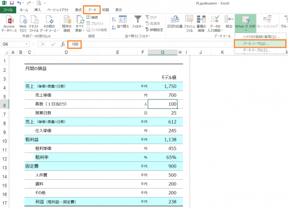
Task: Select column G header
Action: coord(162,52)
